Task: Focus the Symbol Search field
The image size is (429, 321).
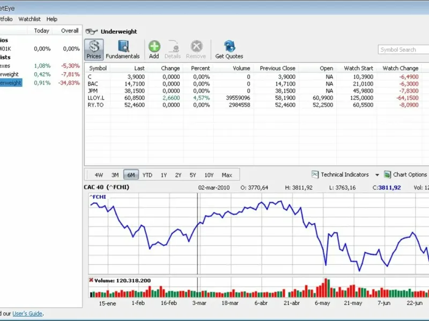Action: [403, 50]
